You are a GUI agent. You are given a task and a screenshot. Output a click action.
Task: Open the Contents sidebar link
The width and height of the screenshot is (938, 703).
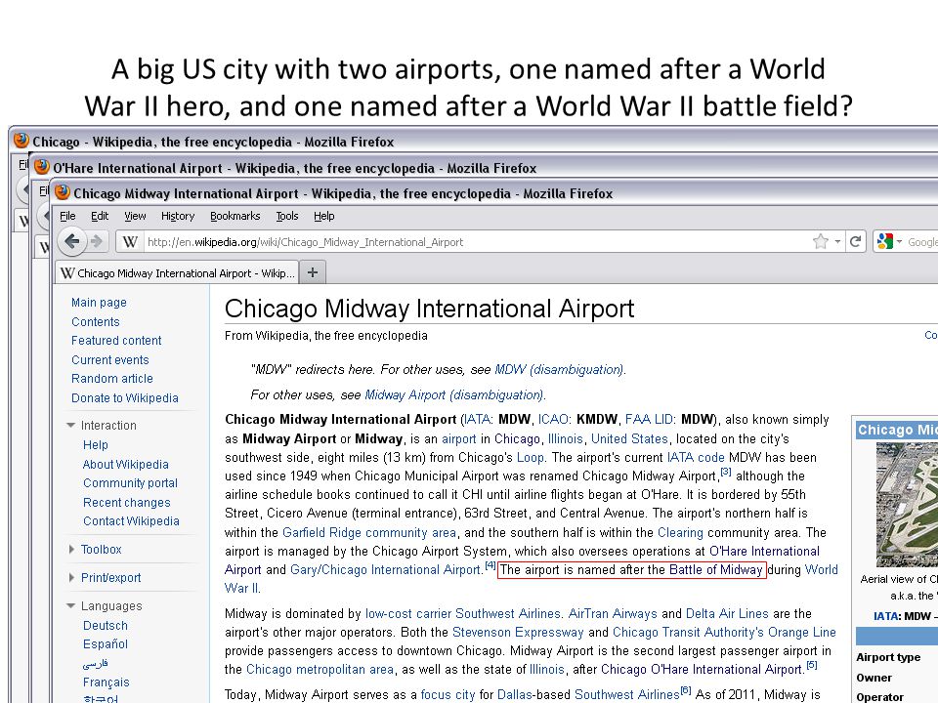[x=95, y=321]
